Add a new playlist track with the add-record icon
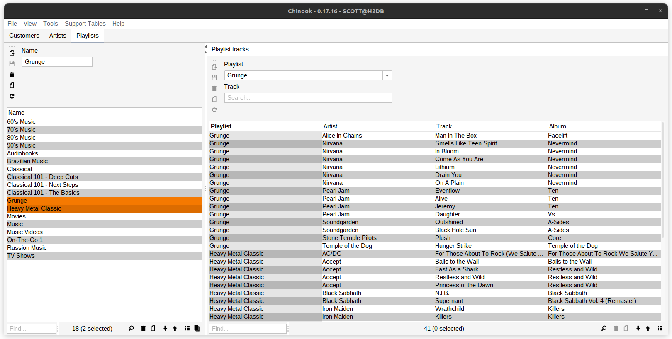The height and width of the screenshot is (339, 672). pos(214,67)
